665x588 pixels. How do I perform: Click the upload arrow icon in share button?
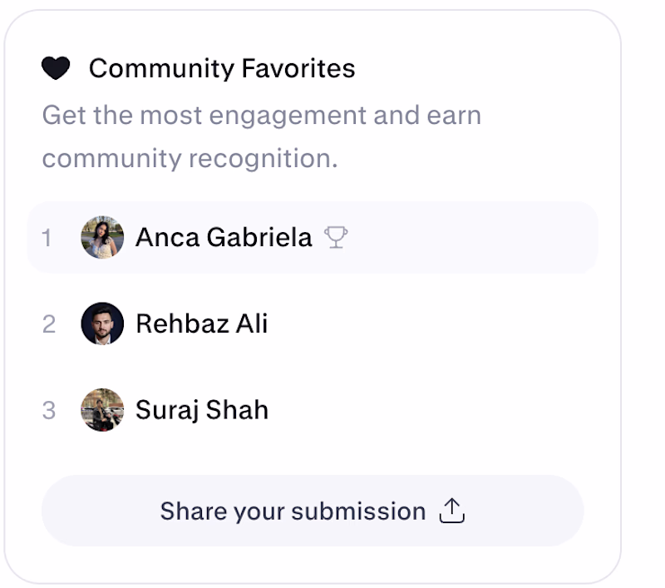tap(452, 511)
